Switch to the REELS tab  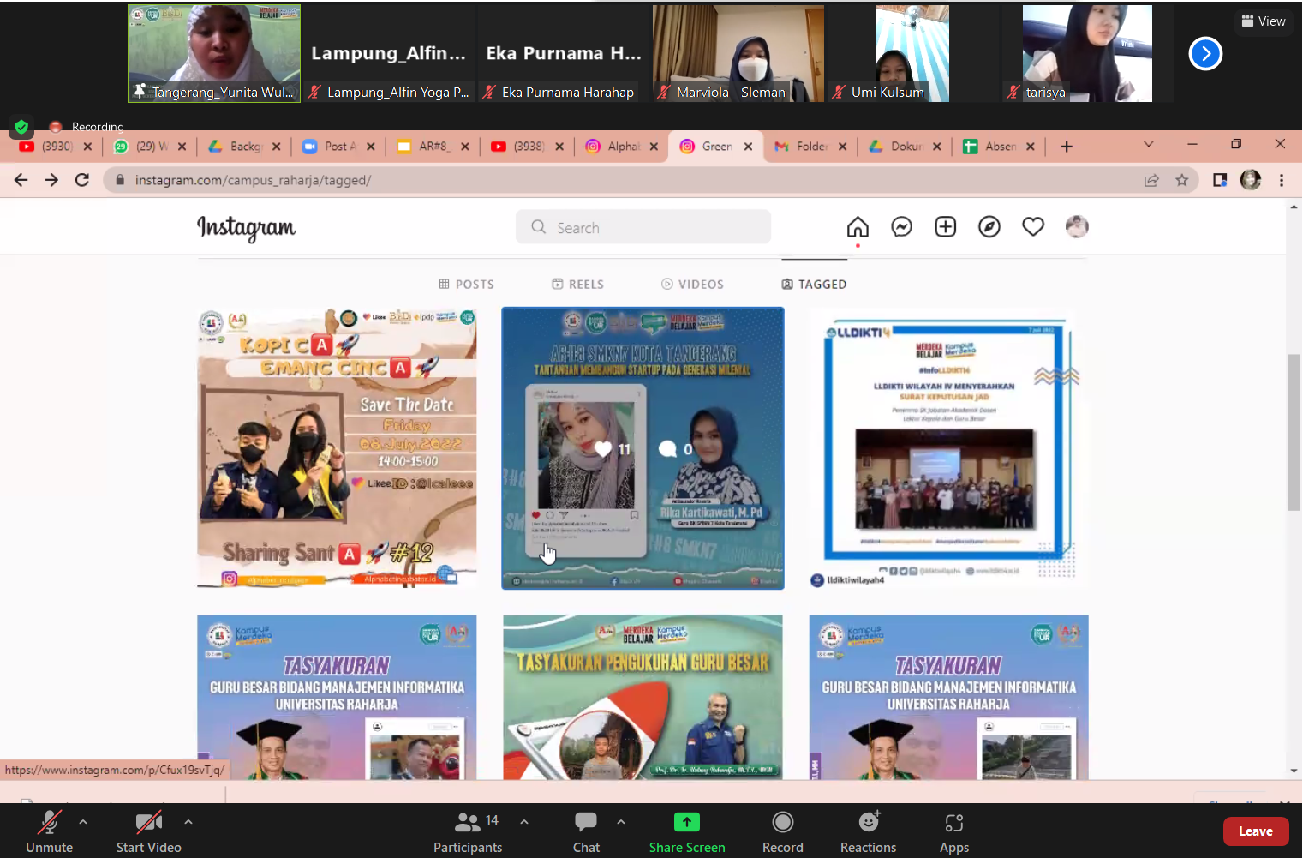(578, 285)
